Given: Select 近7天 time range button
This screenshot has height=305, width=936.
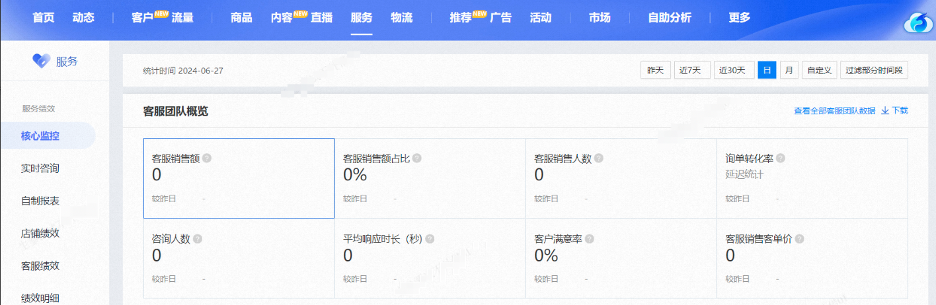Looking at the screenshot, I should tap(692, 70).
